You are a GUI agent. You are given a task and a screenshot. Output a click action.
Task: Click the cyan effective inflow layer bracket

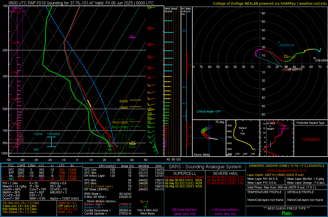click(51, 142)
